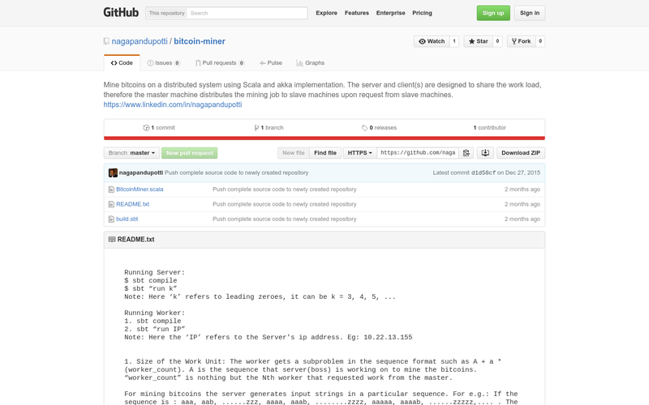The width and height of the screenshot is (649, 405).
Task: Open nagapandupotti author link in commit bar
Action: point(141,173)
